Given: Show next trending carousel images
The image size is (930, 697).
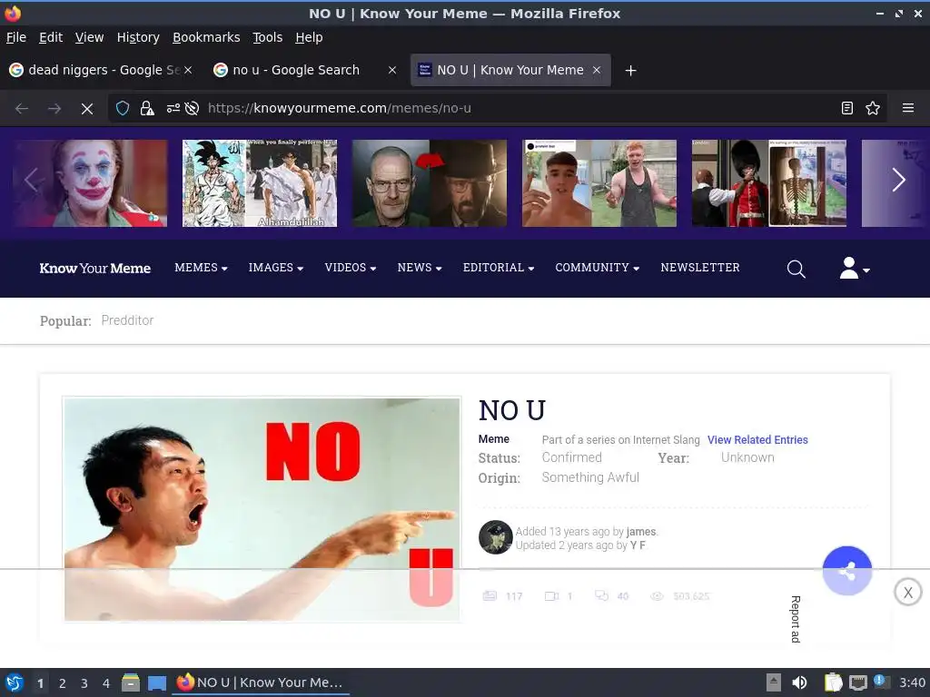Looking at the screenshot, I should 898,181.
